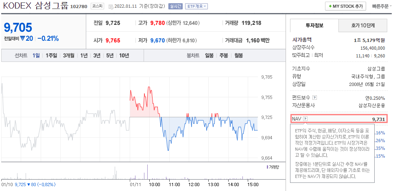Click the -0.21% change value

click(48, 38)
